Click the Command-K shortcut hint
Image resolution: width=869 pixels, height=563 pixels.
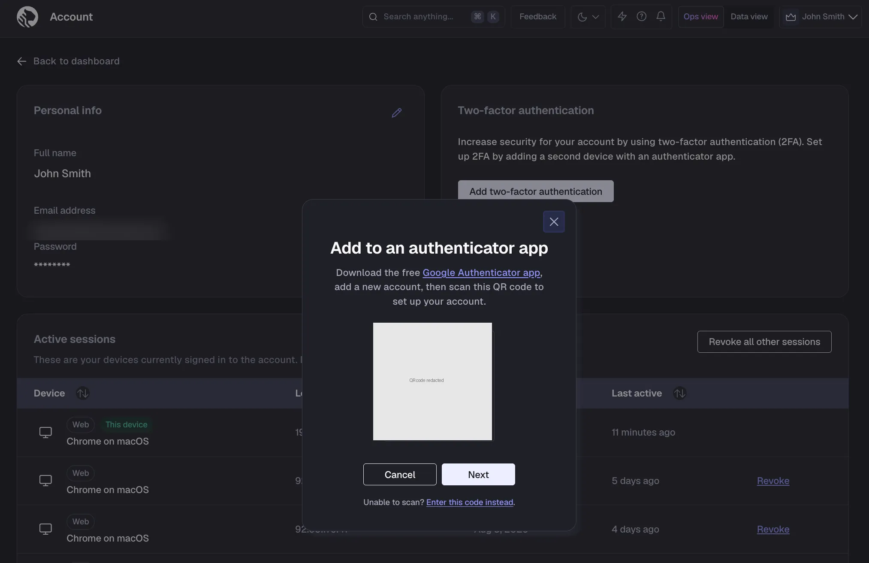[x=485, y=17]
